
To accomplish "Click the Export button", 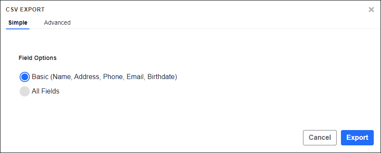I will tap(357, 138).
